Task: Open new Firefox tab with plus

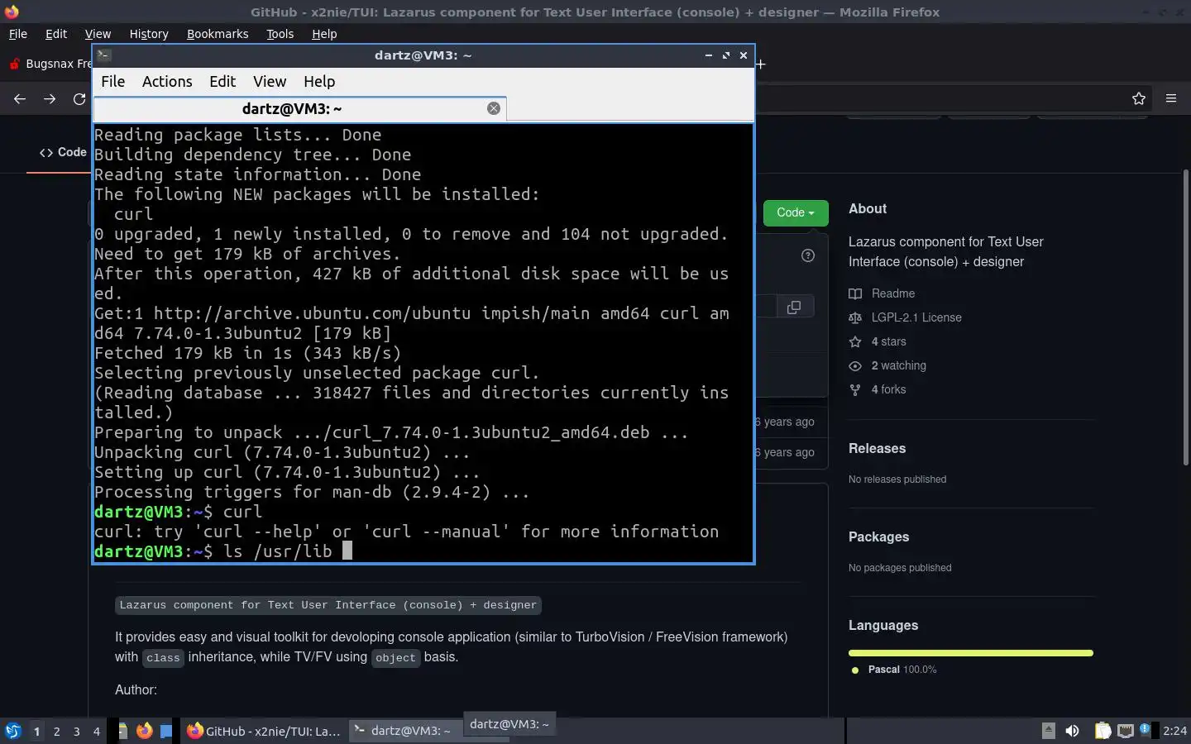Action: point(760,64)
